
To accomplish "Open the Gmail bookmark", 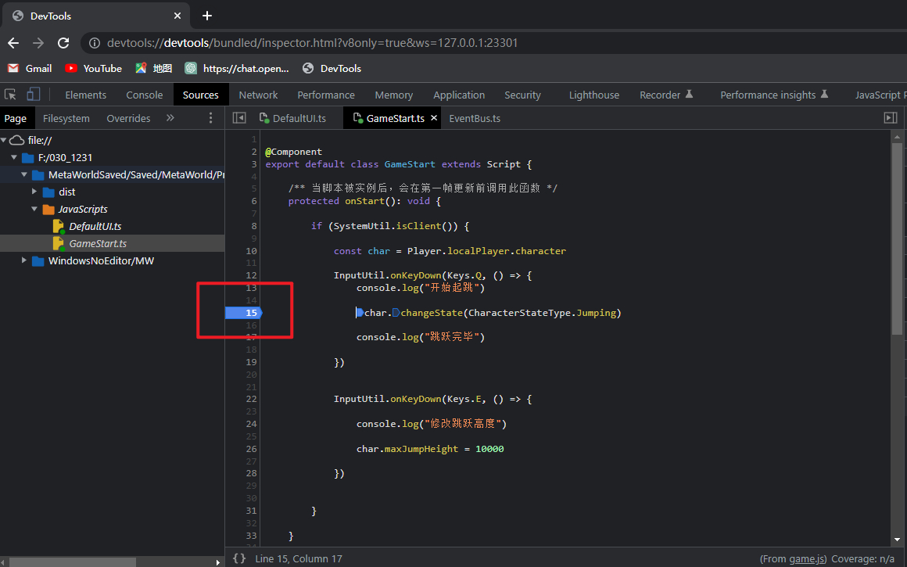I will click(30, 68).
